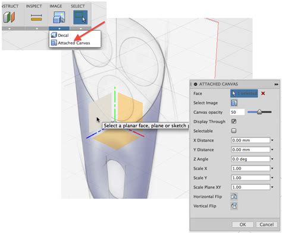Click the Select tool icon
The image size is (282, 233).
pyautogui.click(x=80, y=17)
